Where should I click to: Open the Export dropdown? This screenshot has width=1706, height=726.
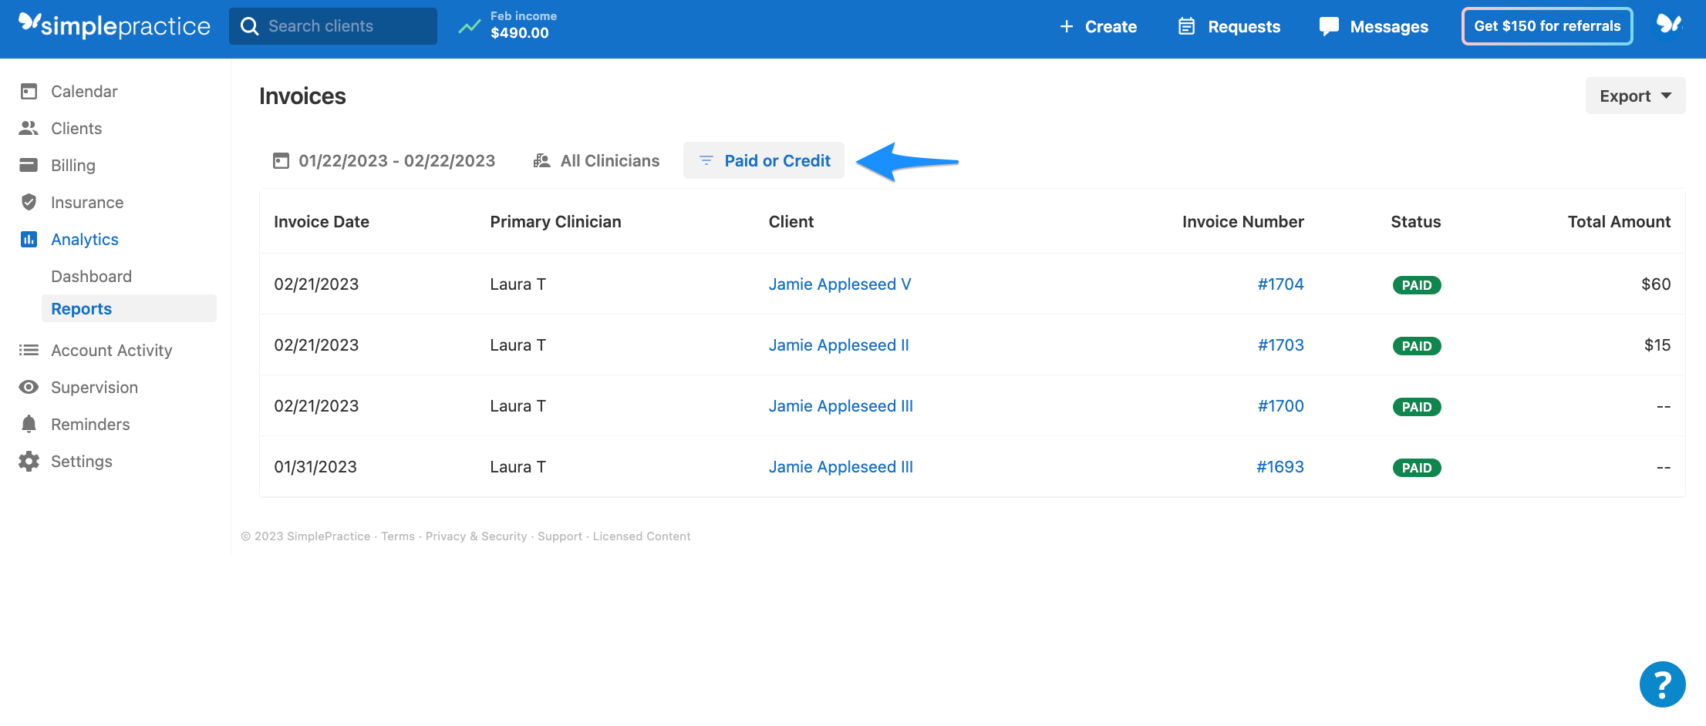coord(1634,96)
